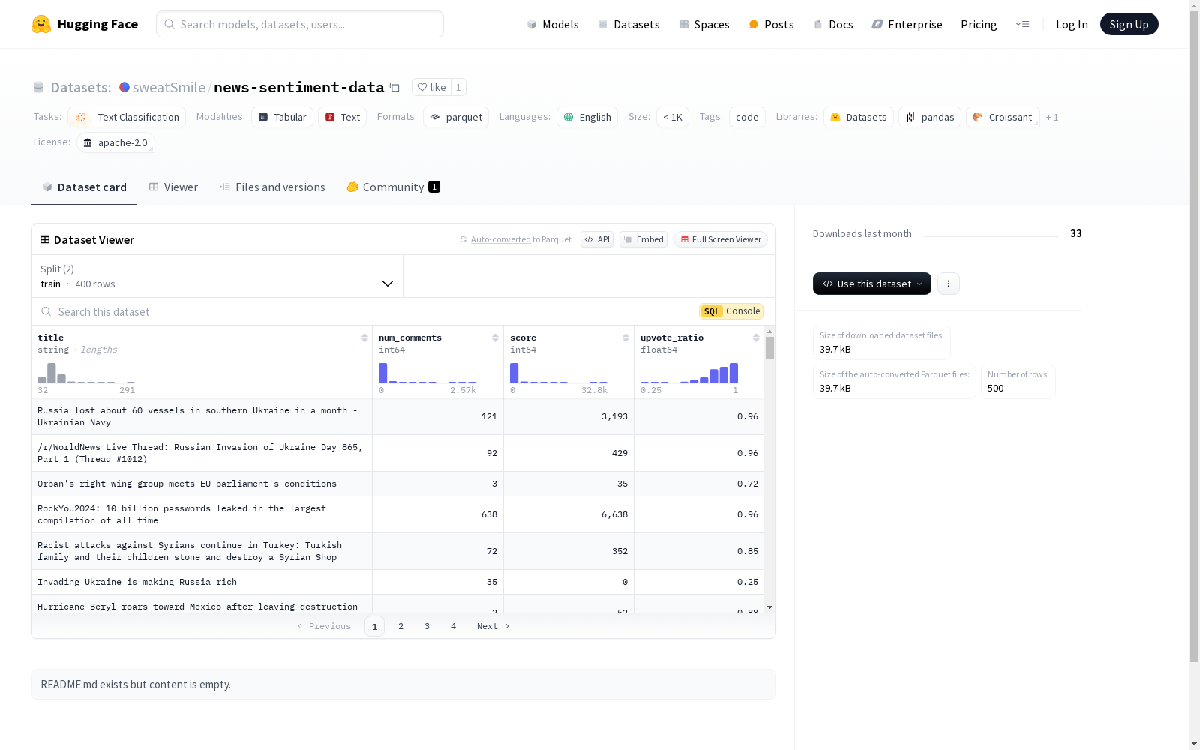This screenshot has width=1200, height=750.
Task: Open Models in top navigation
Action: (553, 24)
